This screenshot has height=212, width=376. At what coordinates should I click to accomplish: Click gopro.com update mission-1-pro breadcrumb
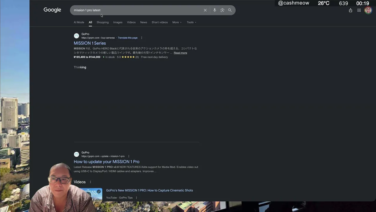tap(103, 156)
